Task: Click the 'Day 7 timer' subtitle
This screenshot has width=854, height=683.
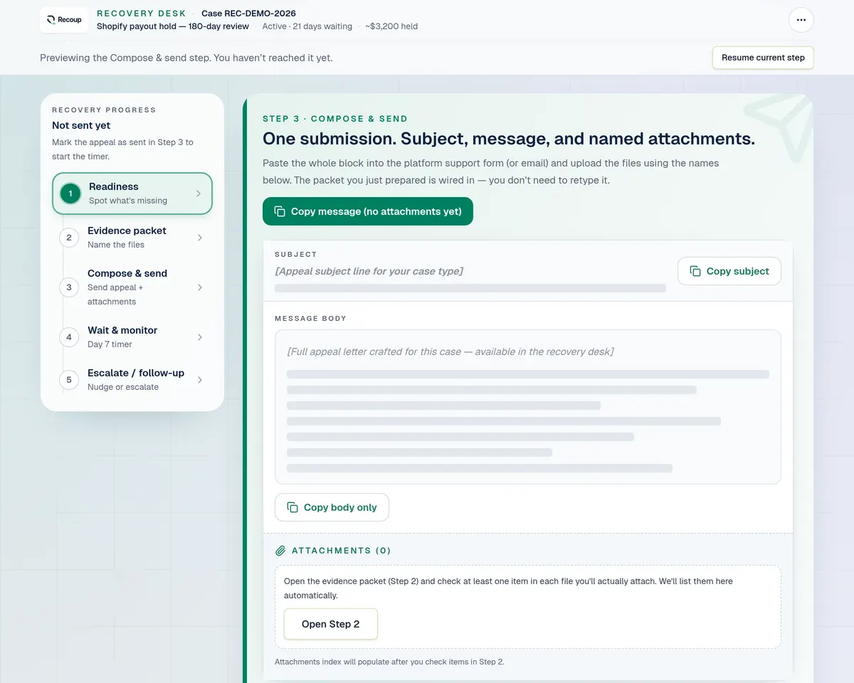Action: (x=110, y=344)
